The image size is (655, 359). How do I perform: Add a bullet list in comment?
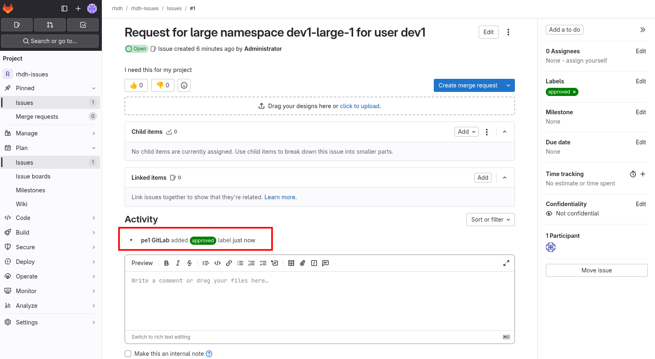[x=240, y=263]
